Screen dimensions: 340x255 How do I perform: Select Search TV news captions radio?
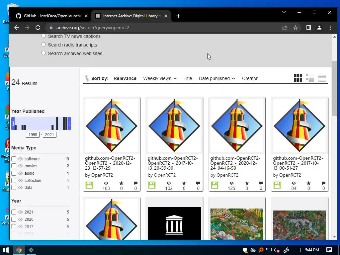click(x=43, y=36)
